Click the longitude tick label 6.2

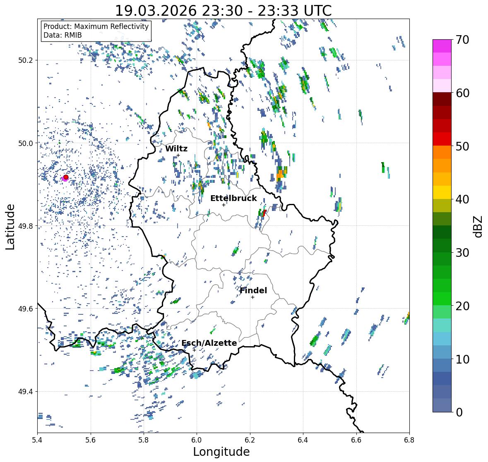[x=250, y=440]
